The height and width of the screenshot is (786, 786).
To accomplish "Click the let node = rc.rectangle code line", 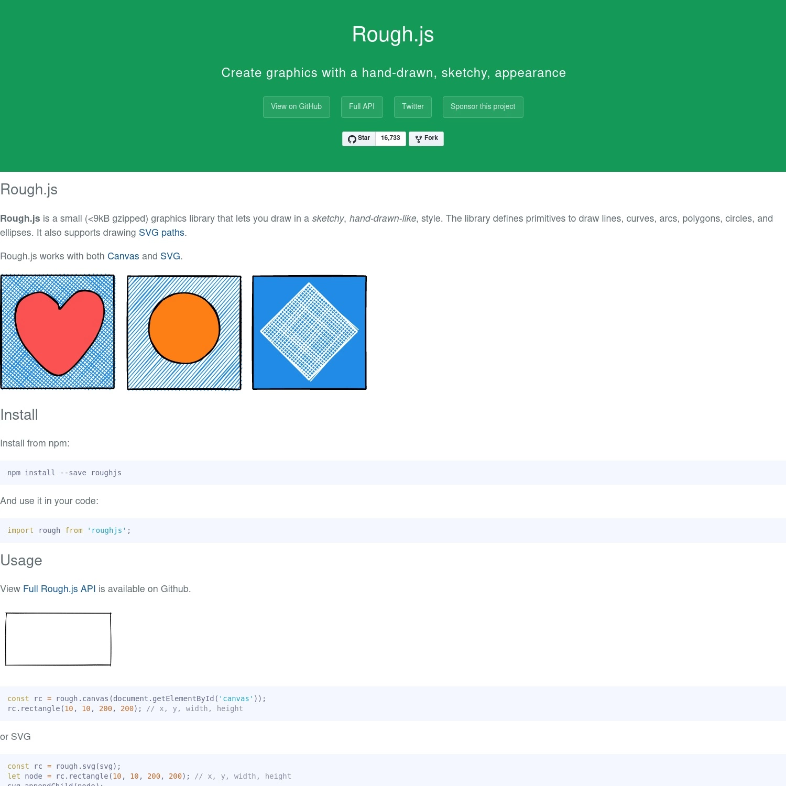I will click(149, 776).
